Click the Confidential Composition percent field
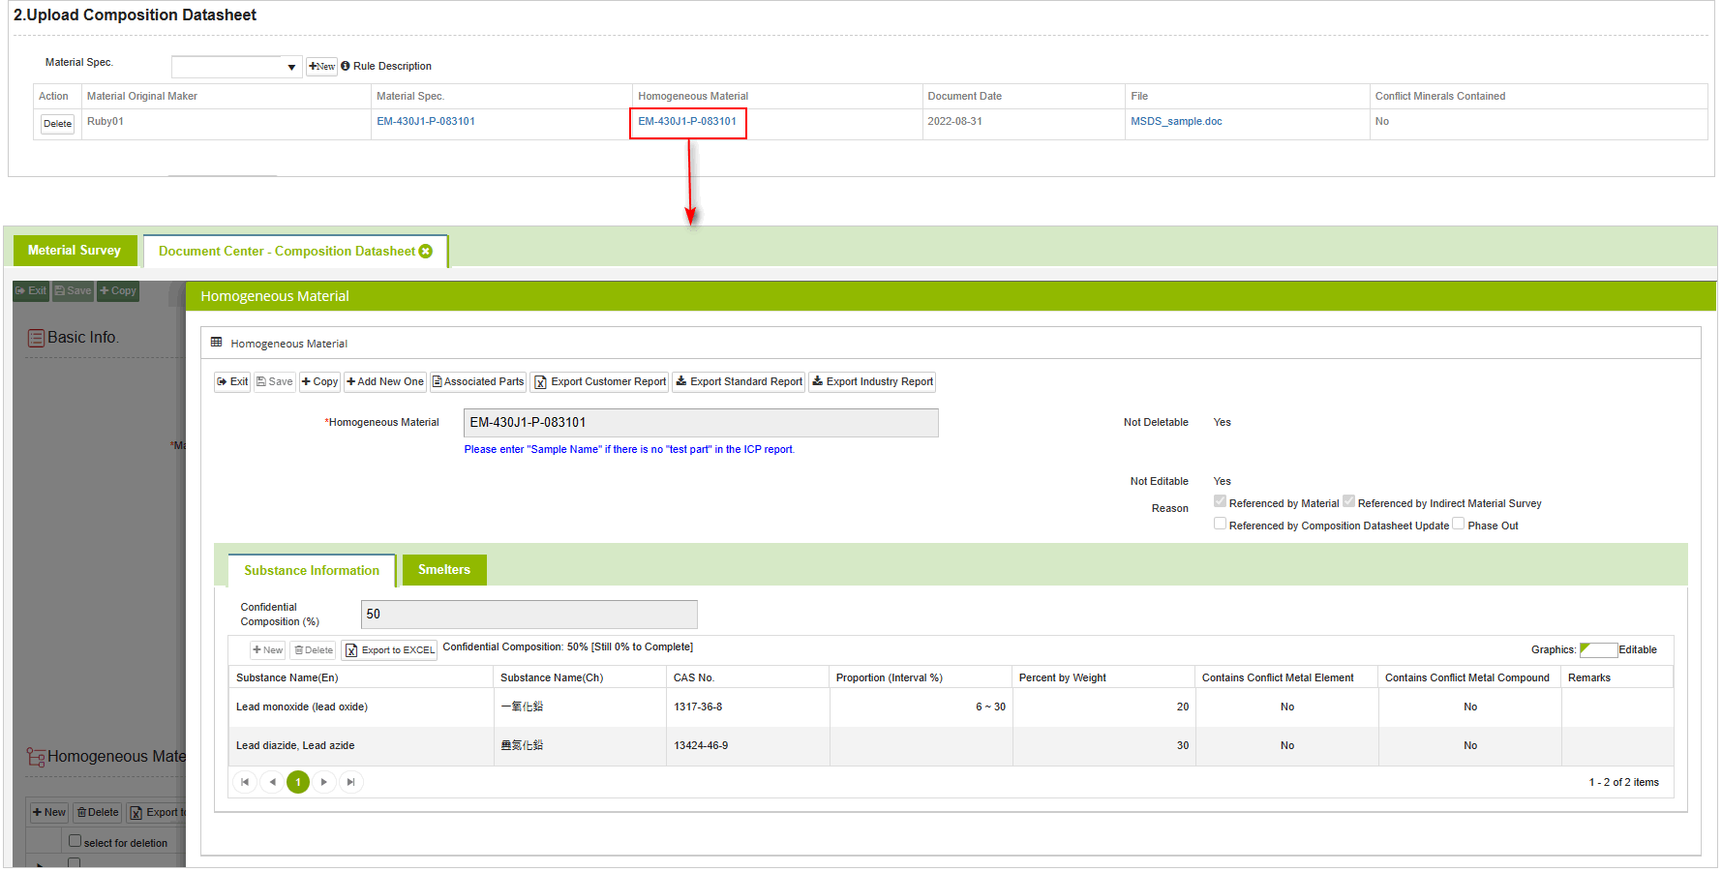1722x872 pixels. [x=529, y=615]
